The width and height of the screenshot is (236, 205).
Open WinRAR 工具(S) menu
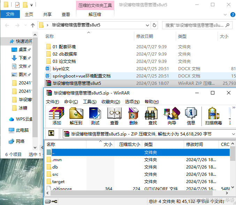[x=90, y=102]
